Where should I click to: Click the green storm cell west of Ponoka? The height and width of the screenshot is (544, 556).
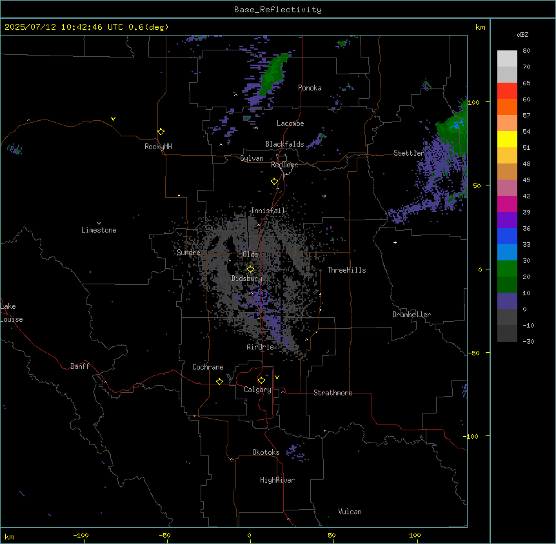(273, 73)
